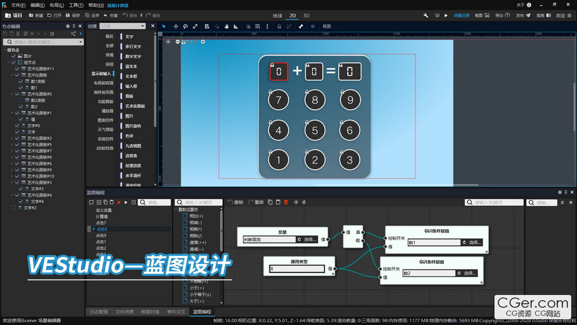The image size is (577, 325).
Task: Click the 通用类型 value input field
Action: (x=297, y=268)
